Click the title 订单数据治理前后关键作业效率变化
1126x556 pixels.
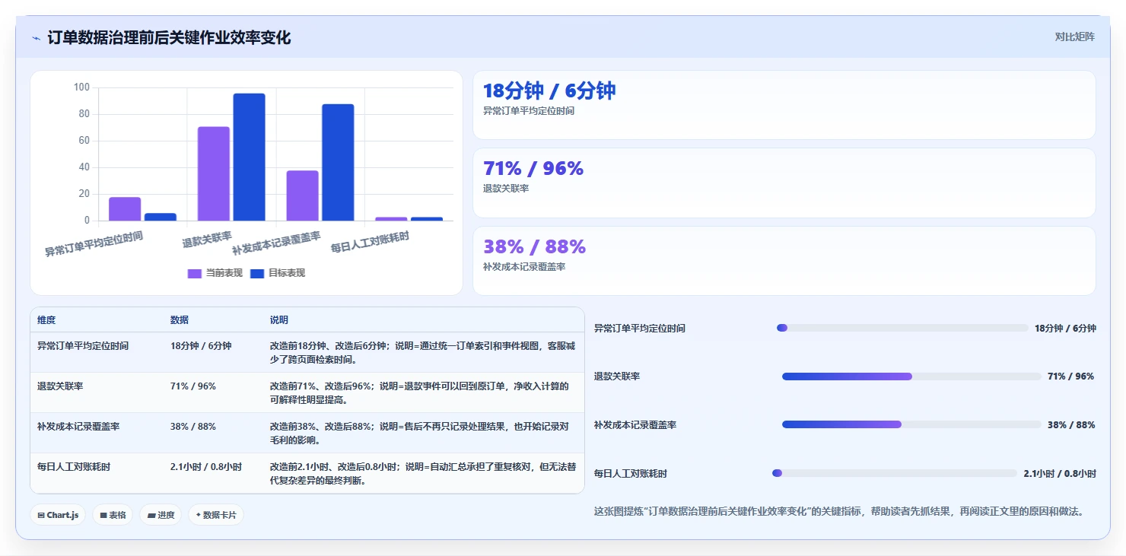point(169,38)
